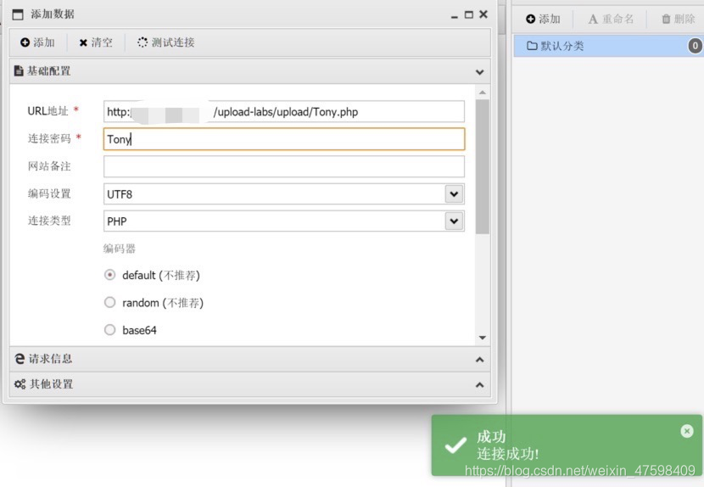The image size is (704, 487).
Task: Click 添加 in the right category panel
Action: tap(543, 19)
